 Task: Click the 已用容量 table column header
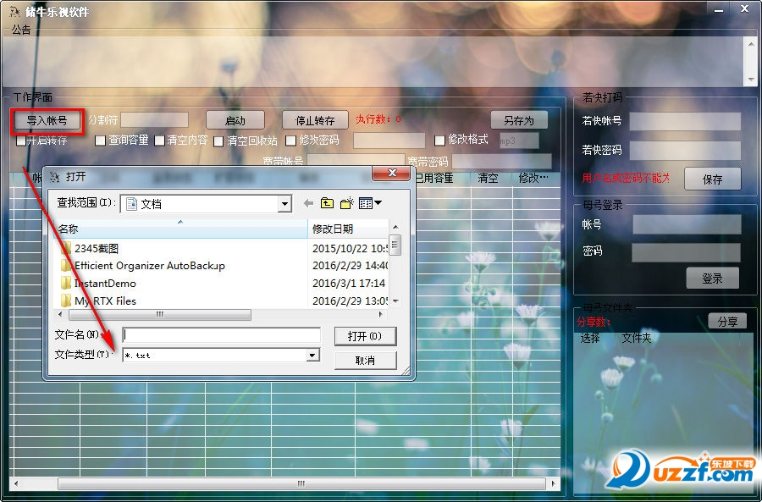pos(433,179)
